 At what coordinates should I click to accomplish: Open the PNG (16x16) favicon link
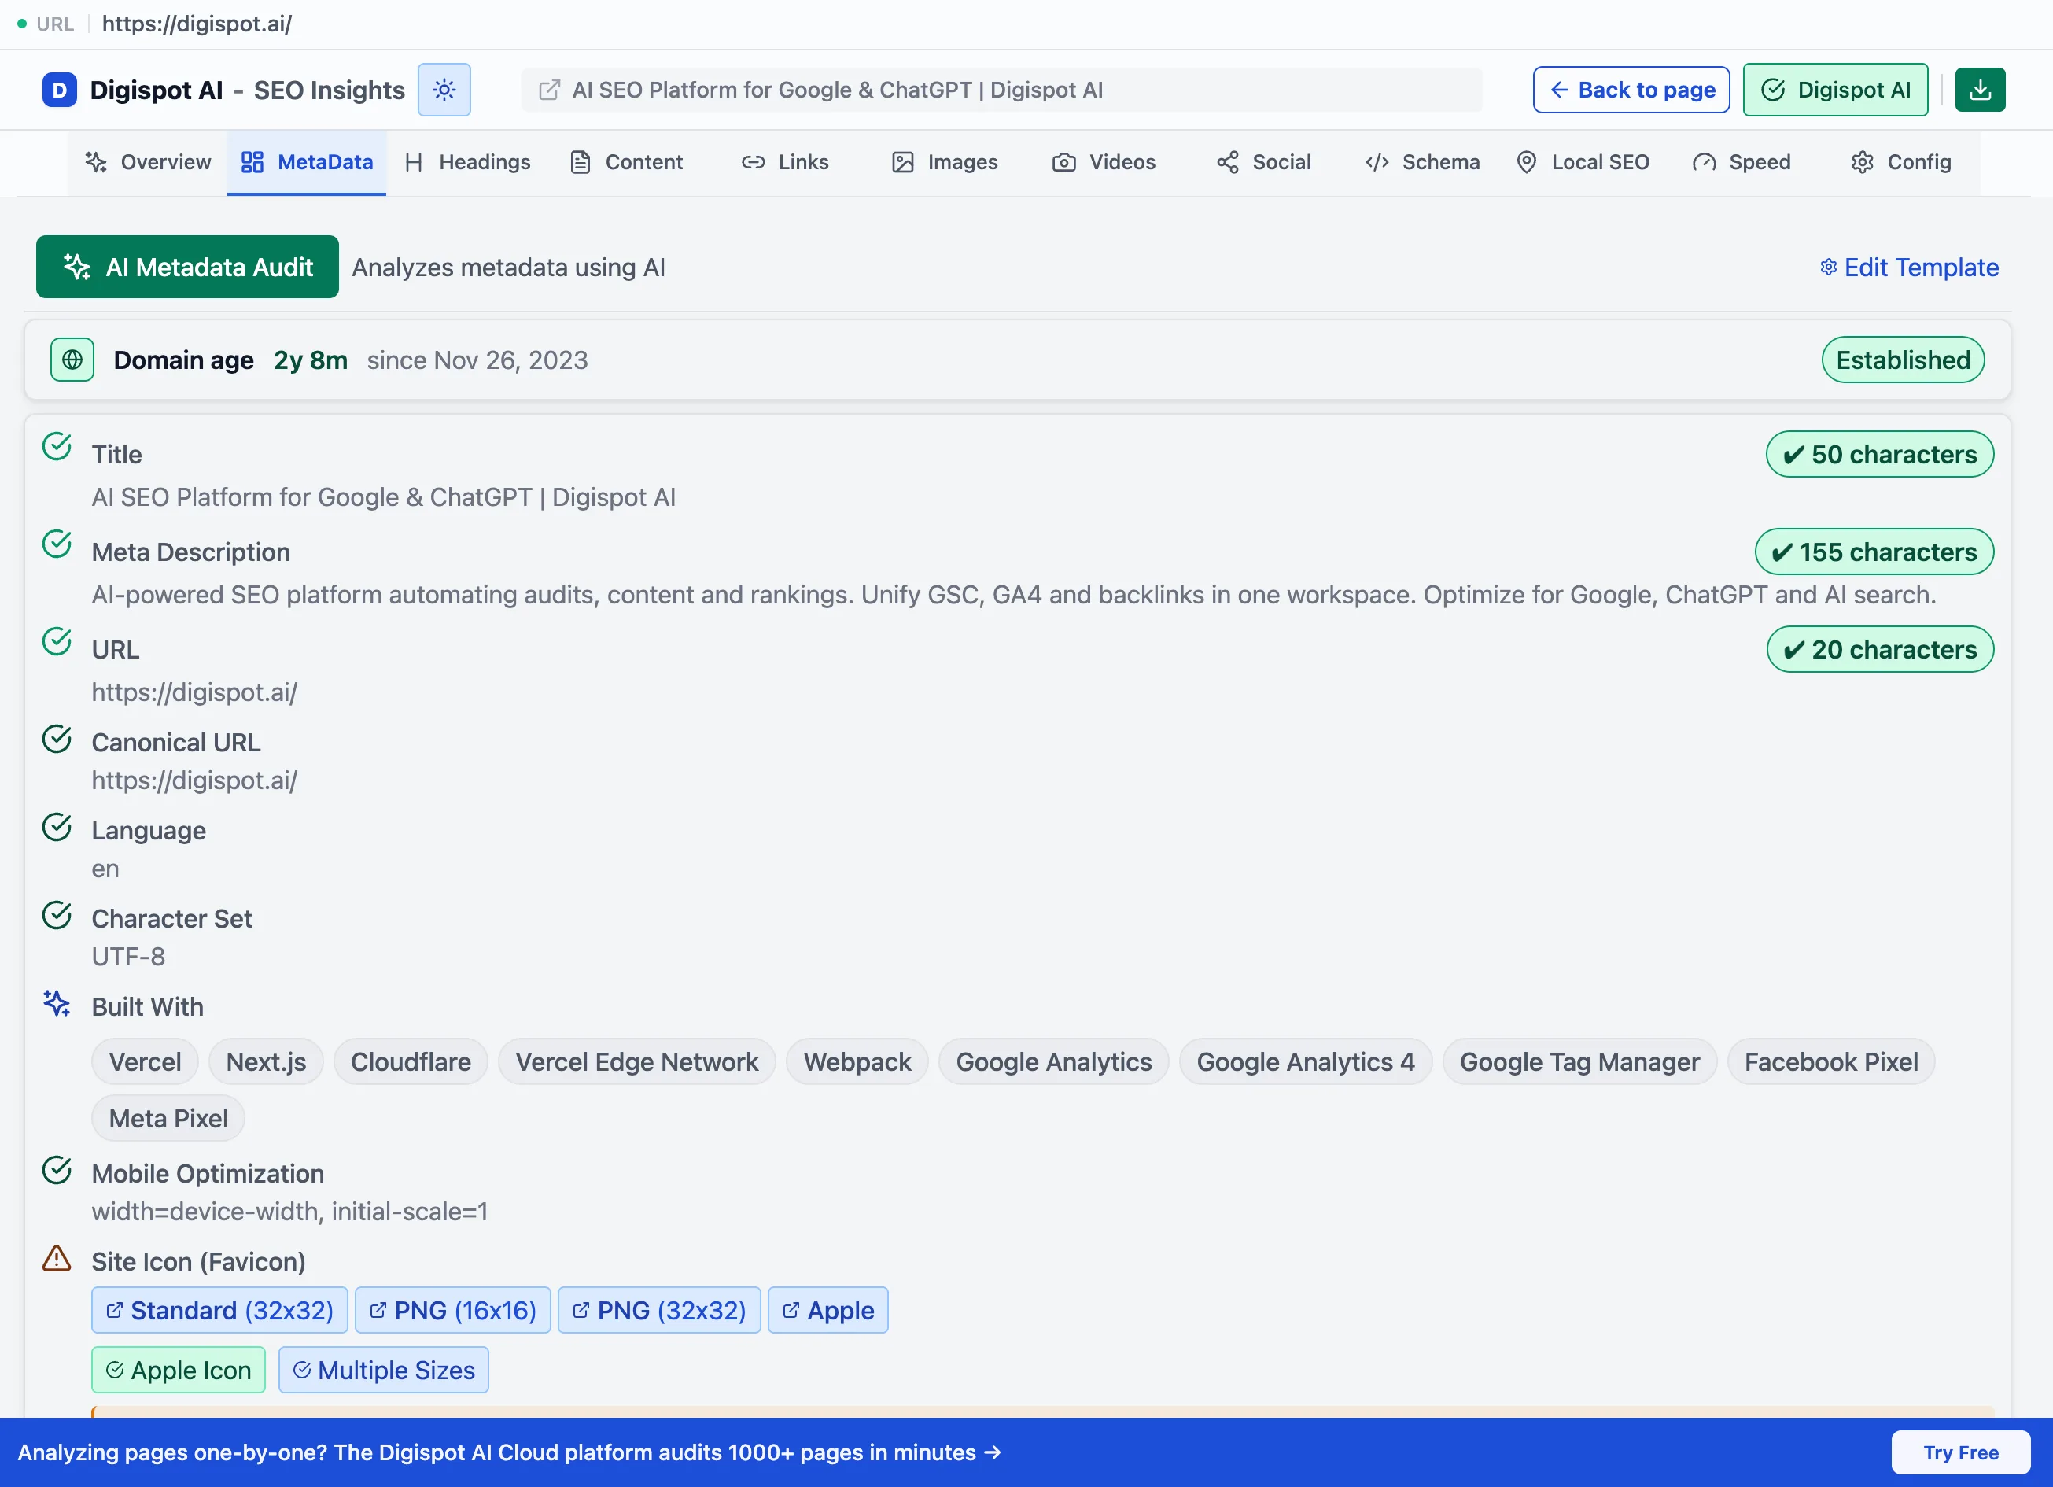(x=452, y=1311)
